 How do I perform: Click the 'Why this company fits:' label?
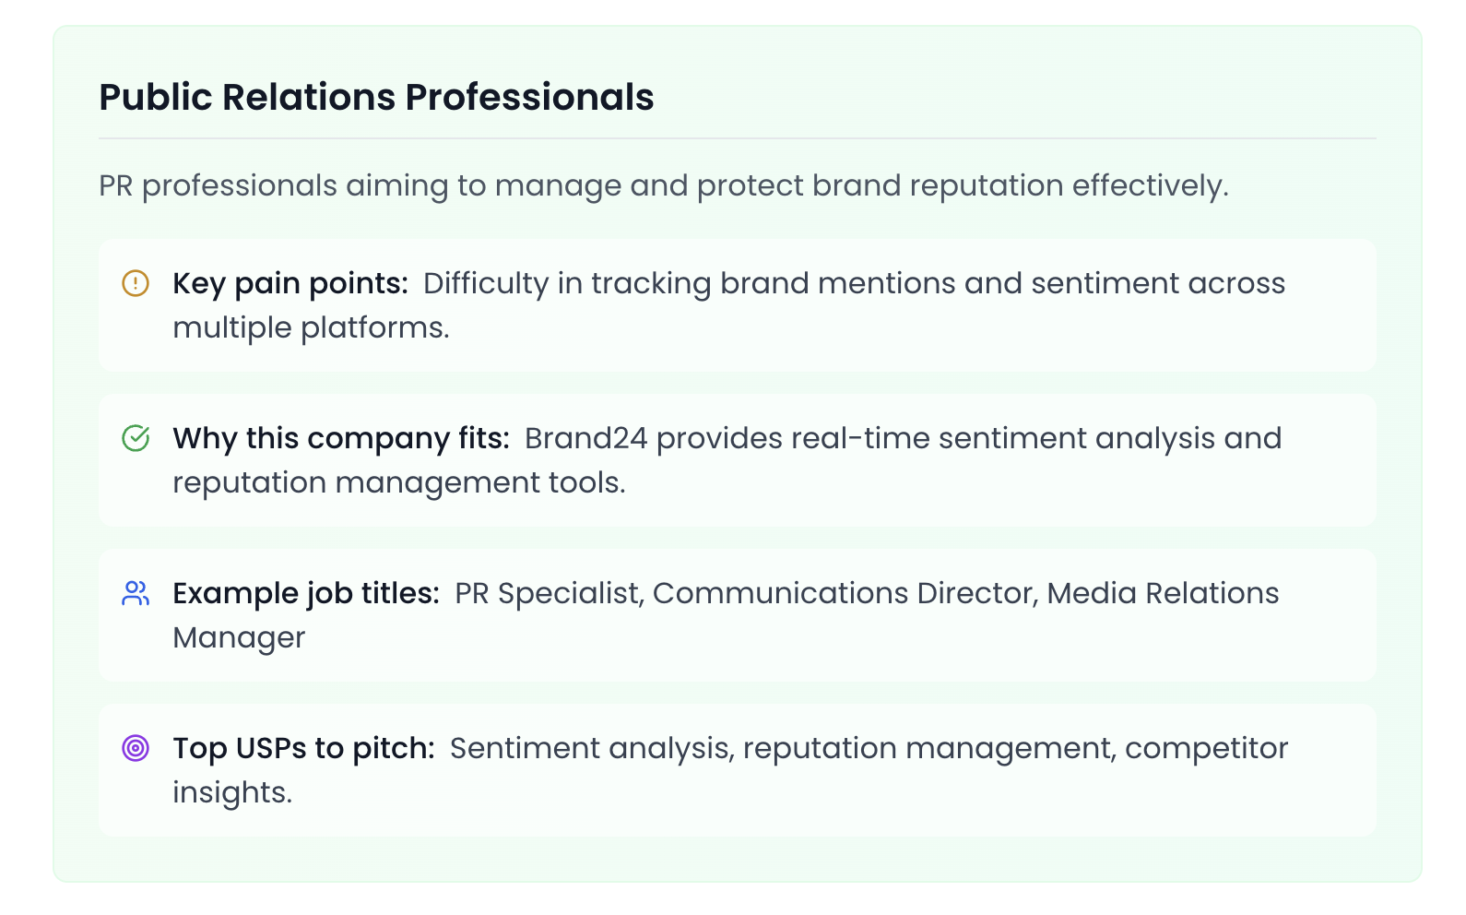click(341, 438)
